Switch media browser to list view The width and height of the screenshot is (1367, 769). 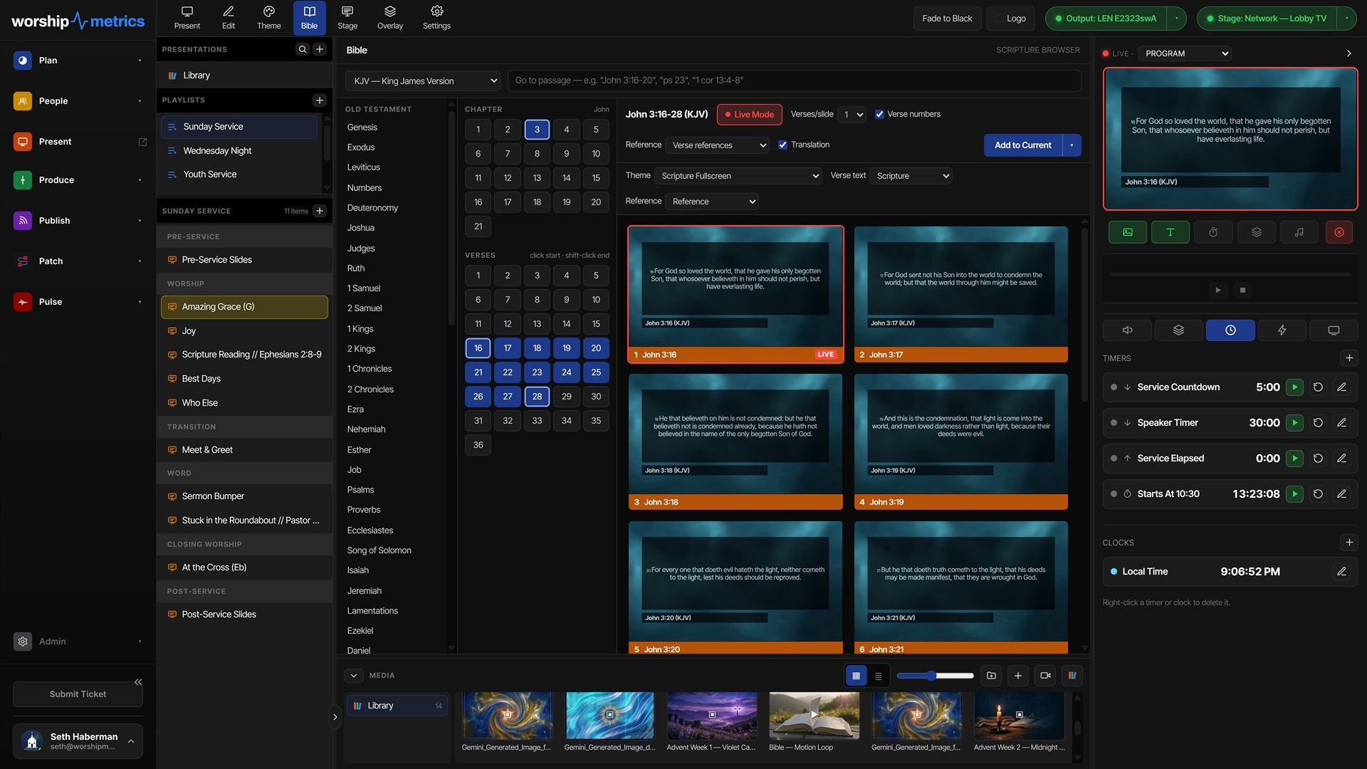point(878,676)
